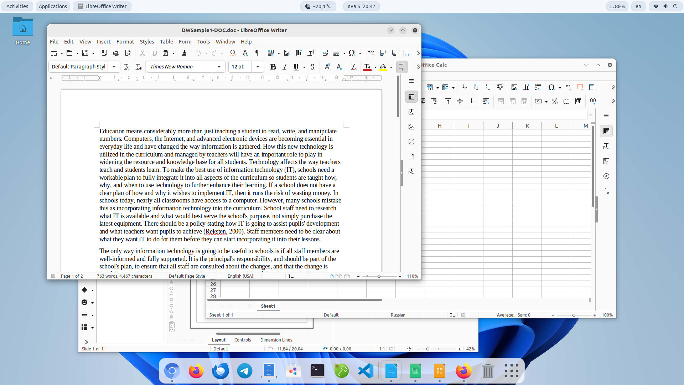
Task: Click the Insert Chart icon in Calc toolbar
Action: (x=526, y=87)
